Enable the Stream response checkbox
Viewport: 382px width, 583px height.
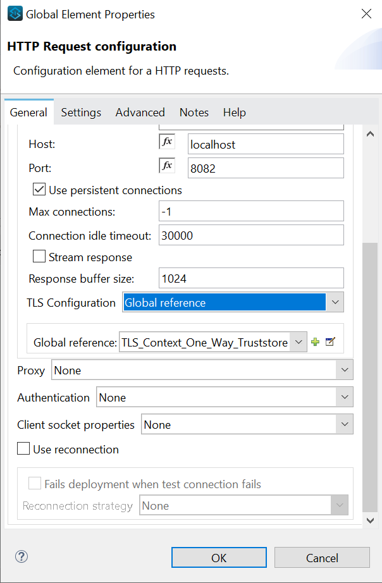point(39,257)
